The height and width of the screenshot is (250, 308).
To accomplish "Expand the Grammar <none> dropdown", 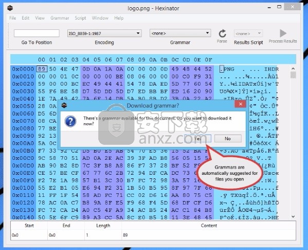I will (180, 34).
